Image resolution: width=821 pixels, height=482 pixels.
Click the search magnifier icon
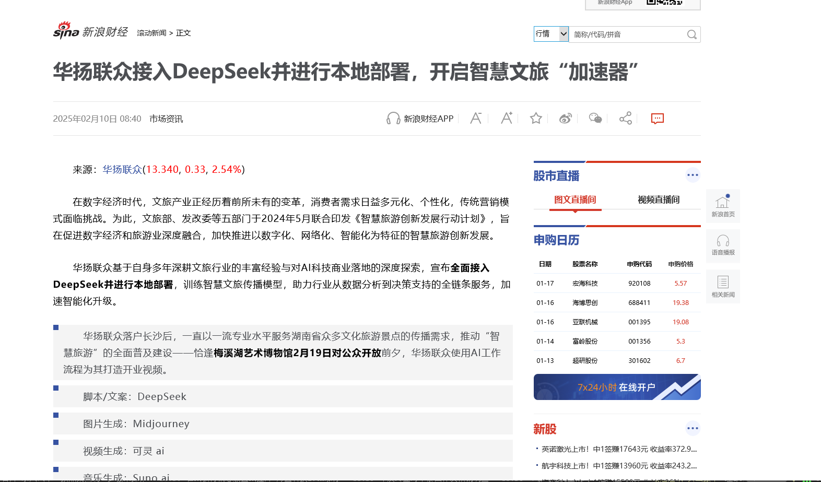[691, 34]
